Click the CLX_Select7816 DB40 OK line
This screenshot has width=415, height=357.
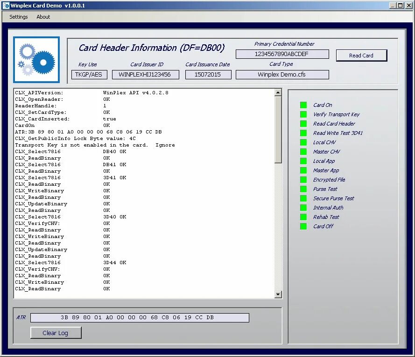[x=70, y=151]
